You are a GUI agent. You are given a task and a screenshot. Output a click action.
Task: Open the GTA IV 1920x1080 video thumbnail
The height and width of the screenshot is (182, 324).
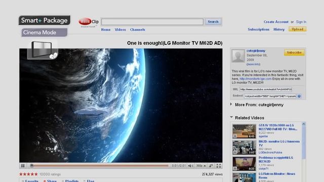pos(244,131)
